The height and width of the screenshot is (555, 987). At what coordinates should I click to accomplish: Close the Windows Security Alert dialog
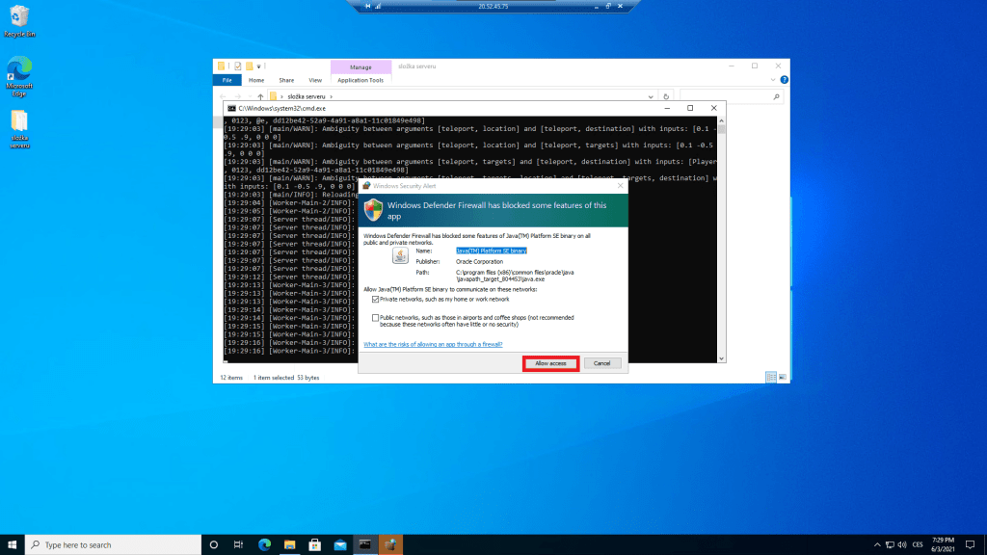pos(620,186)
